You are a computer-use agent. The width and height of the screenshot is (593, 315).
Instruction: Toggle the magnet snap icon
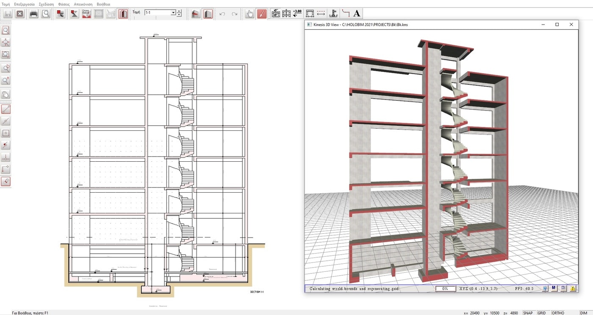(x=6, y=182)
